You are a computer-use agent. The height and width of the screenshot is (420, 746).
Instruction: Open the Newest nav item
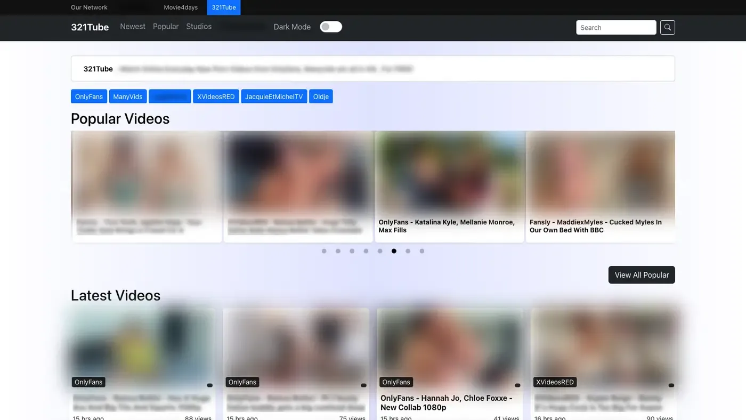(x=133, y=27)
